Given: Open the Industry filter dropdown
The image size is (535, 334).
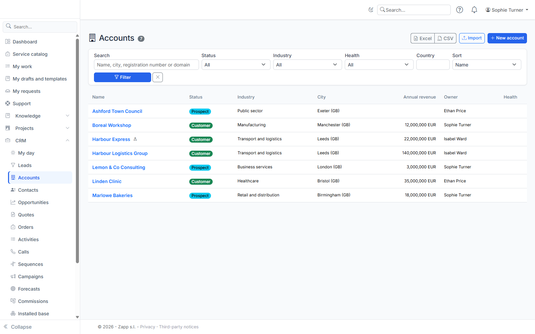Looking at the screenshot, I should 307,65.
